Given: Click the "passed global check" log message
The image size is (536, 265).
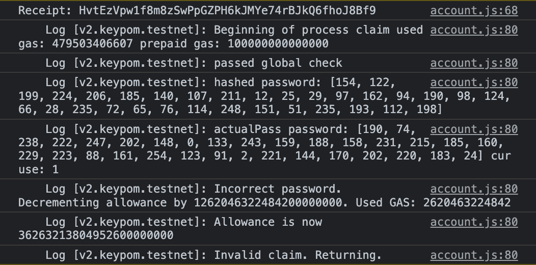Looking at the screenshot, I should click(278, 63).
